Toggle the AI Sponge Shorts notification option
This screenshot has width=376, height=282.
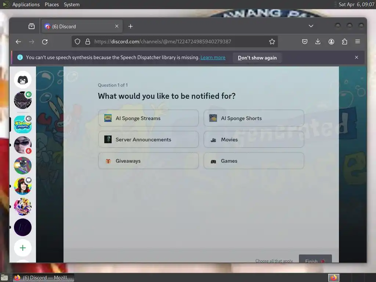(x=254, y=118)
